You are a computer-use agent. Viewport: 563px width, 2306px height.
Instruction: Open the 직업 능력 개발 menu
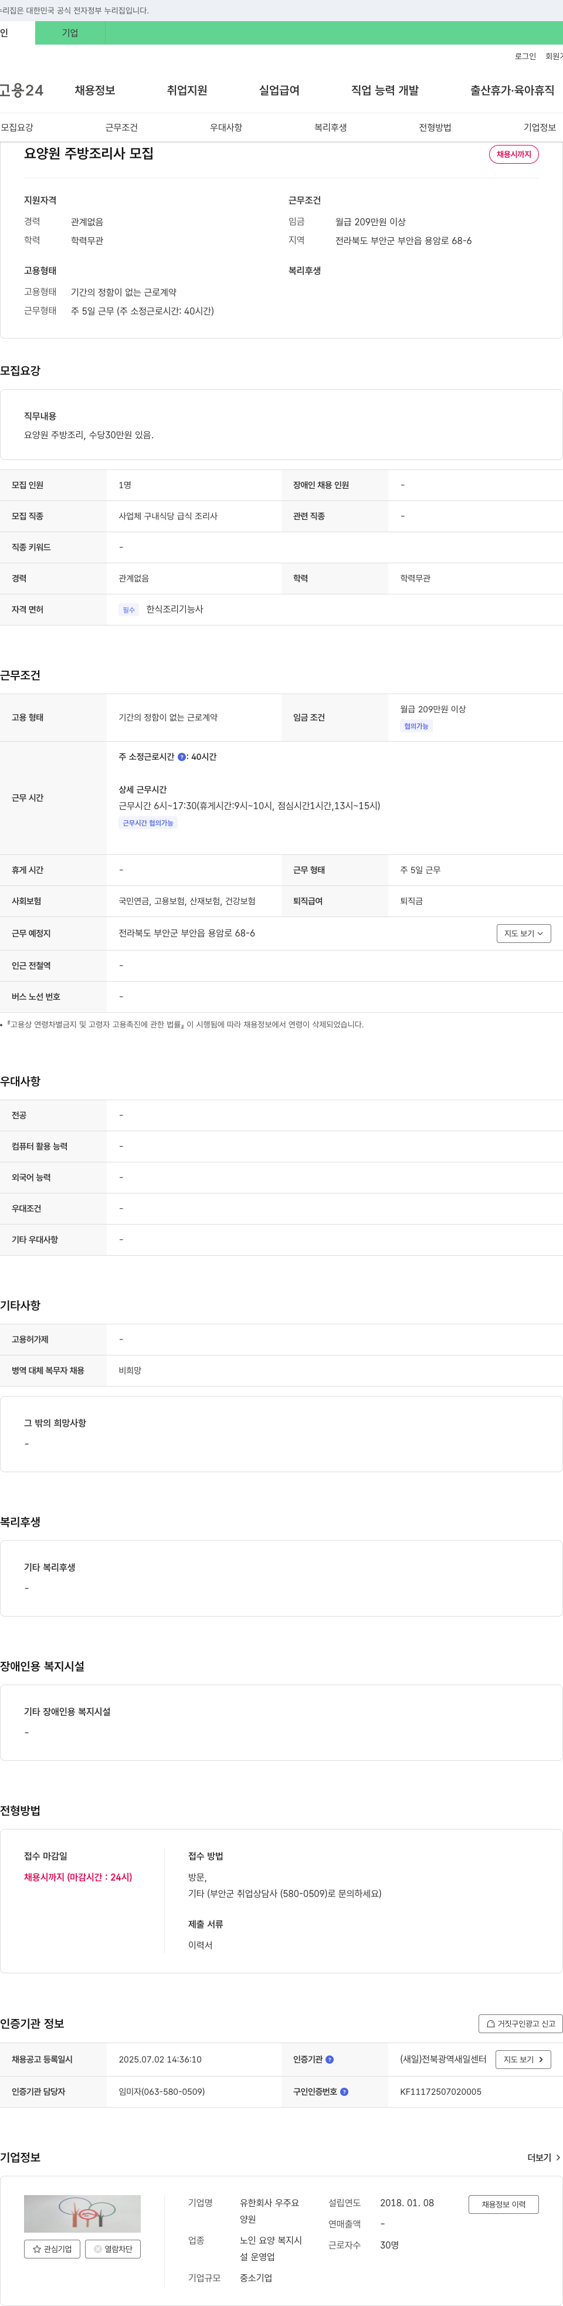(385, 90)
